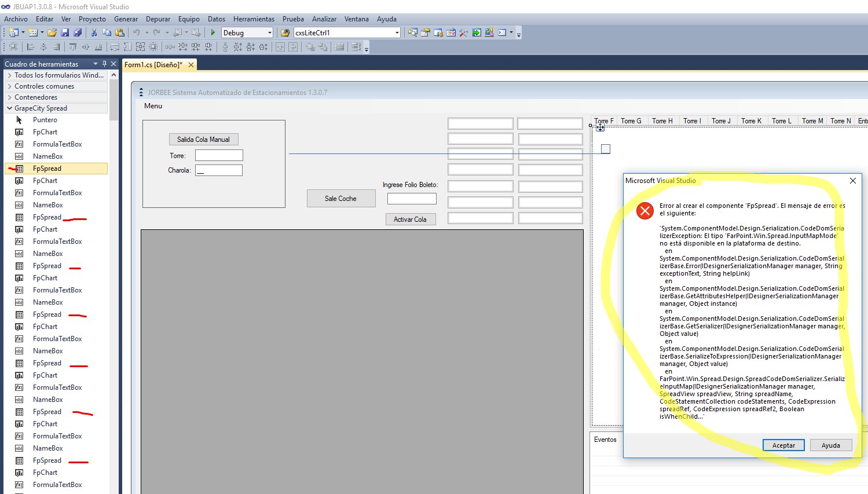This screenshot has width=868, height=494.
Task: Select the Torre K tab on form
Action: coord(752,121)
